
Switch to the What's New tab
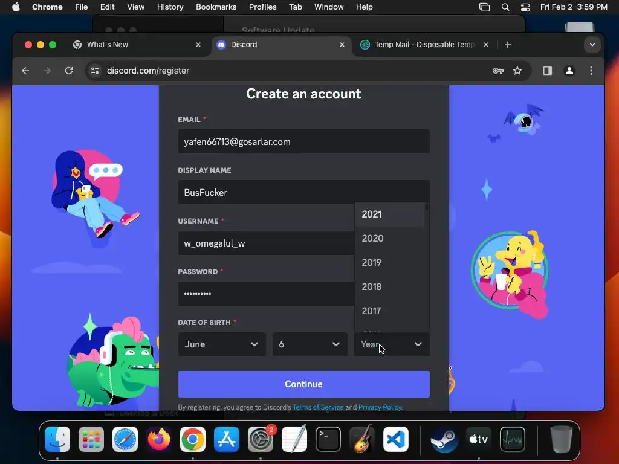(x=136, y=45)
